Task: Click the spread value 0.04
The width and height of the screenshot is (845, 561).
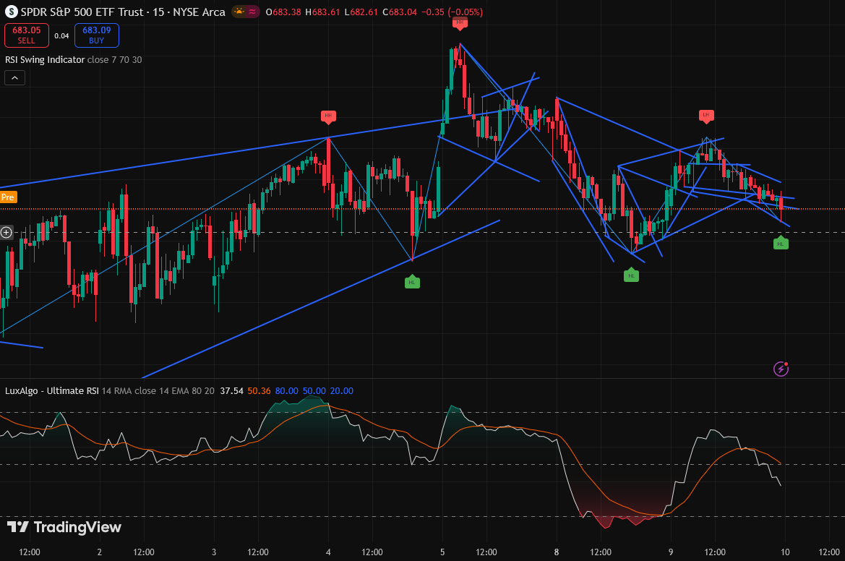Action: [x=61, y=35]
